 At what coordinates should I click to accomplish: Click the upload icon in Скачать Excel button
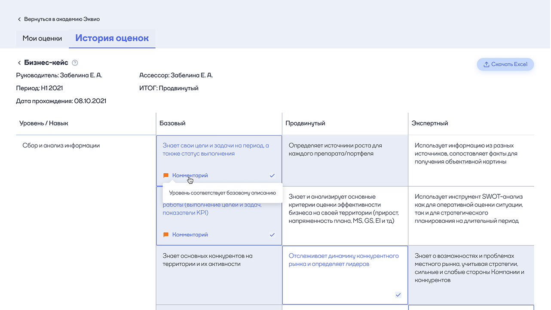486,64
